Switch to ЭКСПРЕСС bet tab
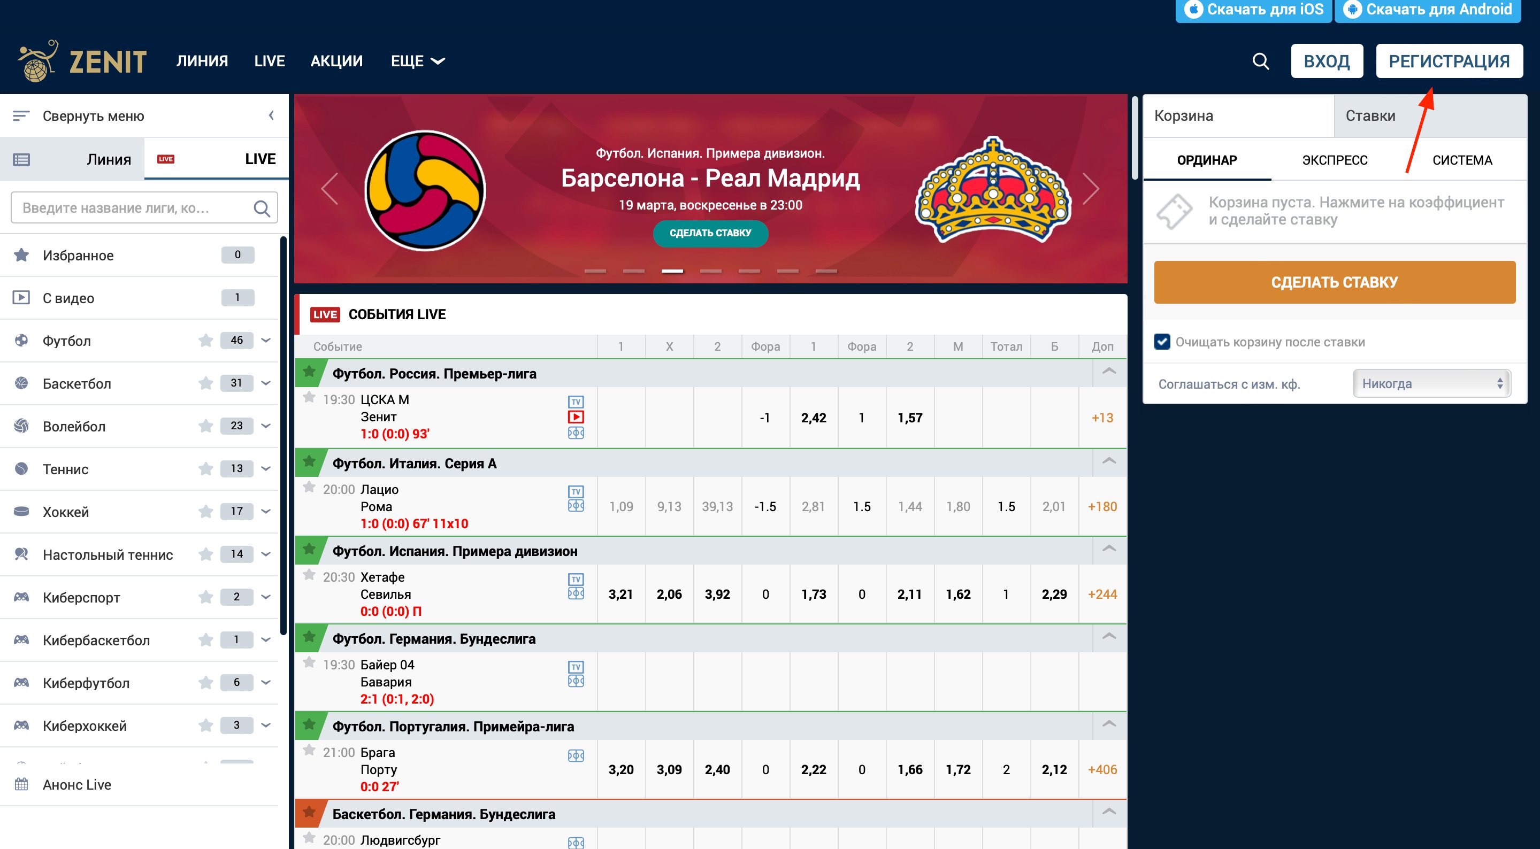This screenshot has height=849, width=1540. click(1335, 160)
